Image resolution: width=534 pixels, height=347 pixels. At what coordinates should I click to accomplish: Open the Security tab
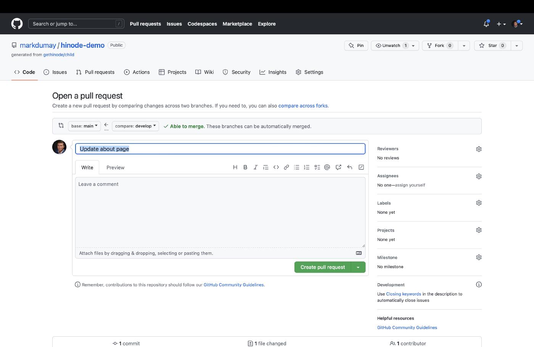(x=236, y=72)
